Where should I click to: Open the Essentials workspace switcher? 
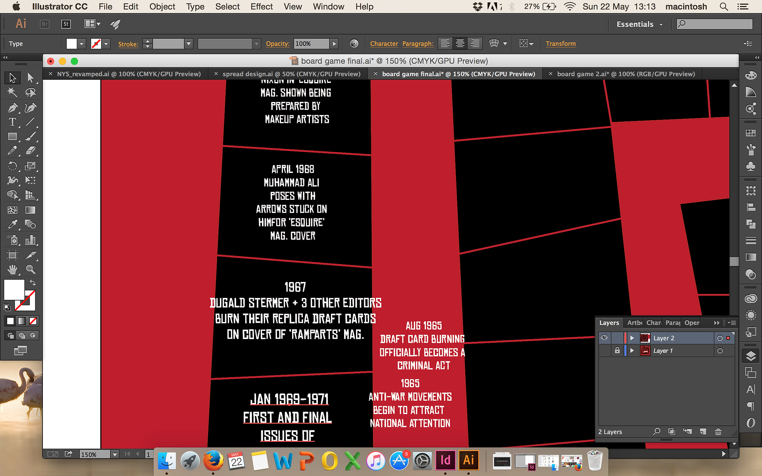coord(640,24)
